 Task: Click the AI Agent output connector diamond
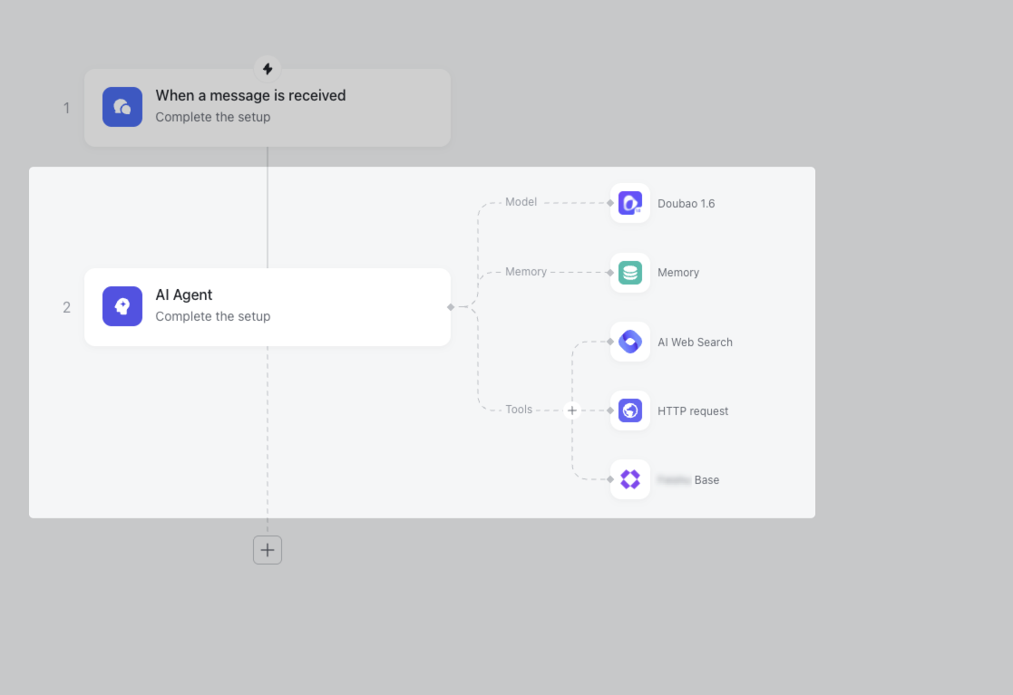tap(451, 307)
